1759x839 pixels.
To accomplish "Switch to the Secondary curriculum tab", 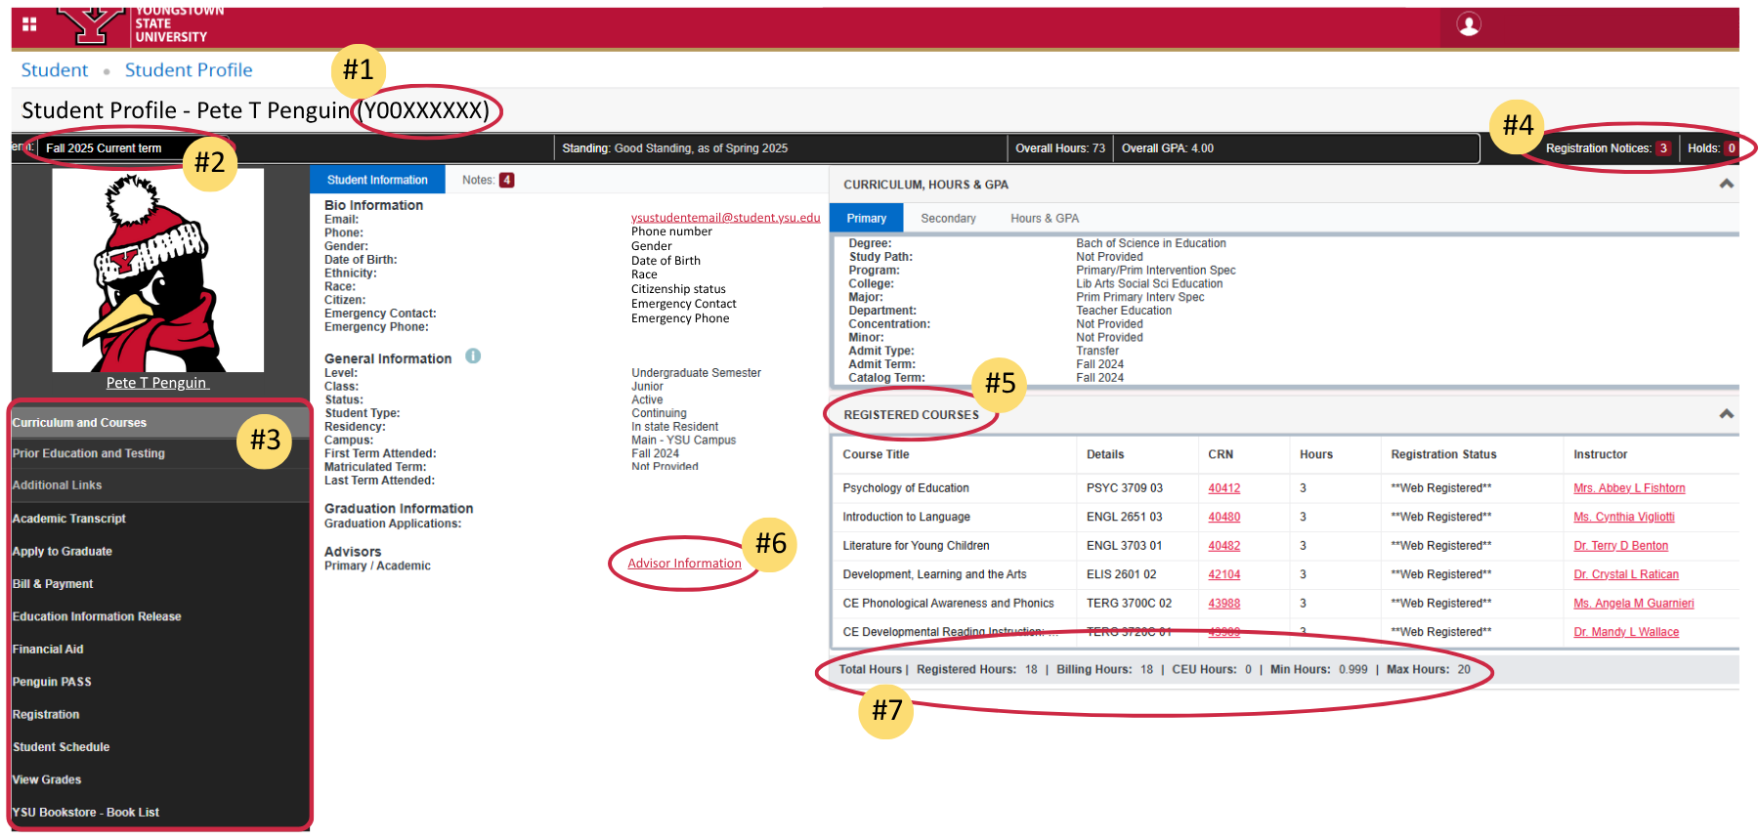I will click(948, 219).
